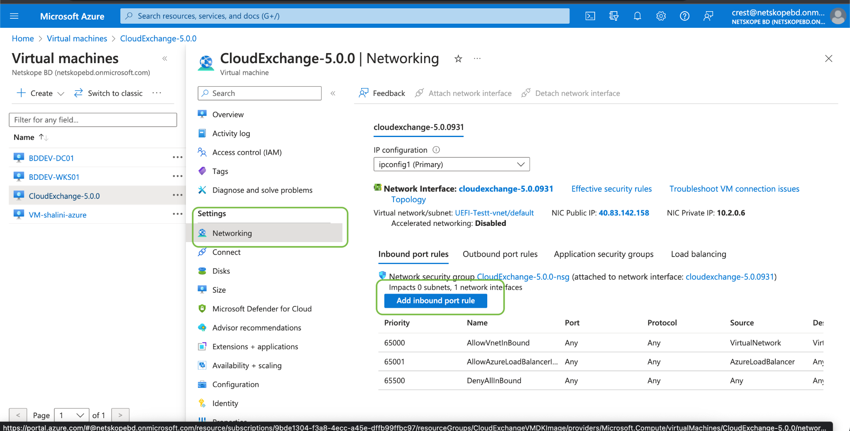Screen dimensions: 850x431
Task: Open the help question mark icon
Action: [685, 16]
